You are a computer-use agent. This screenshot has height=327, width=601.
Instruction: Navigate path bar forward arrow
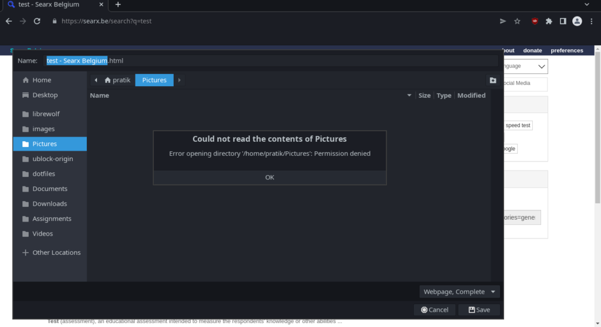[x=179, y=80]
